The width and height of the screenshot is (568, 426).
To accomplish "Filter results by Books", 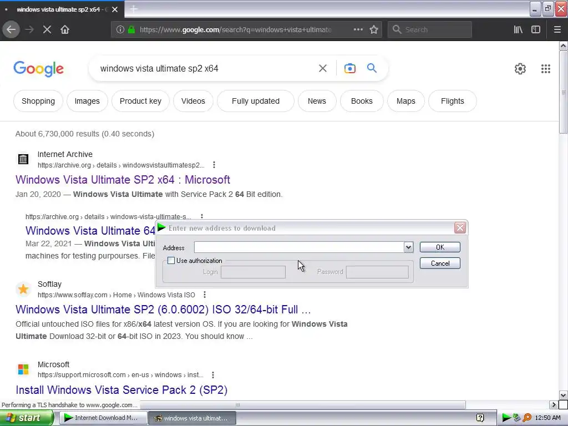I will point(362,101).
